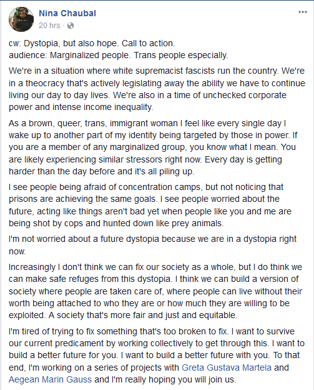Screen dimensions: 314x390
Task: Open the post permalink via '20 hrs' timestamp
Action: pyautogui.click(x=49, y=26)
